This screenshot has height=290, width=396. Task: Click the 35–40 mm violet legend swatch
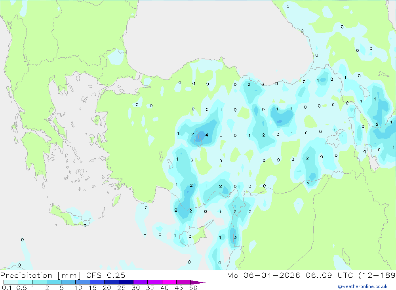155,282
